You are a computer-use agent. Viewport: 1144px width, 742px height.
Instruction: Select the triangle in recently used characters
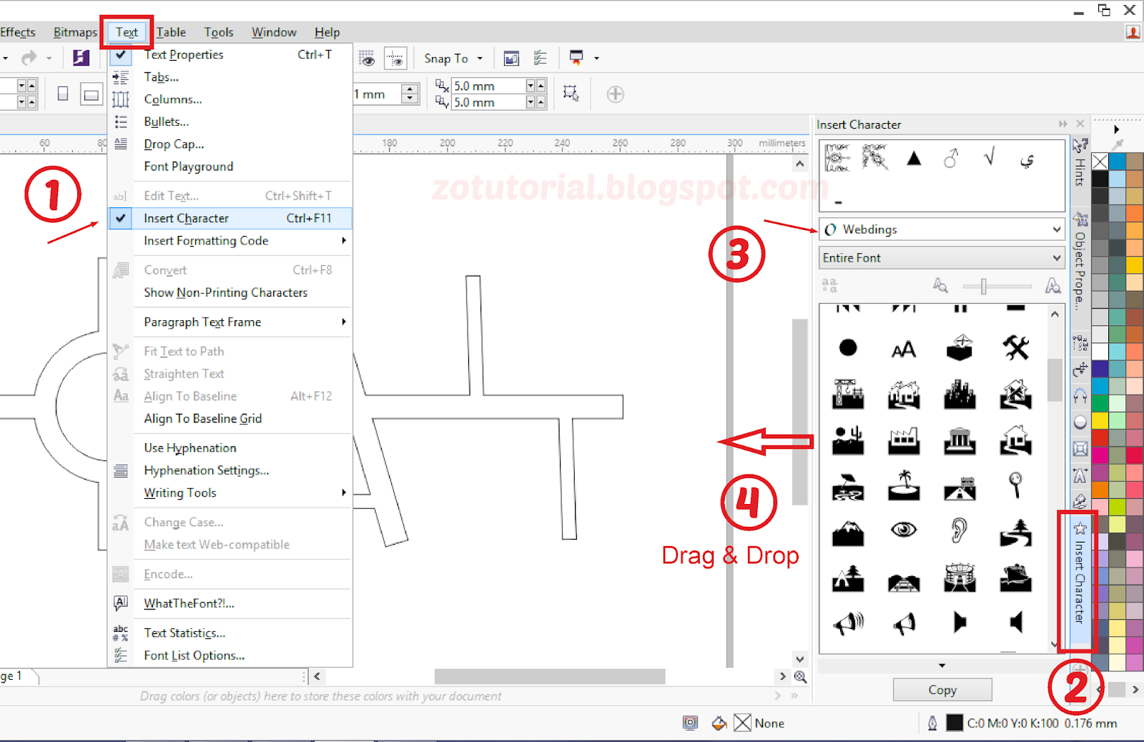(x=914, y=158)
